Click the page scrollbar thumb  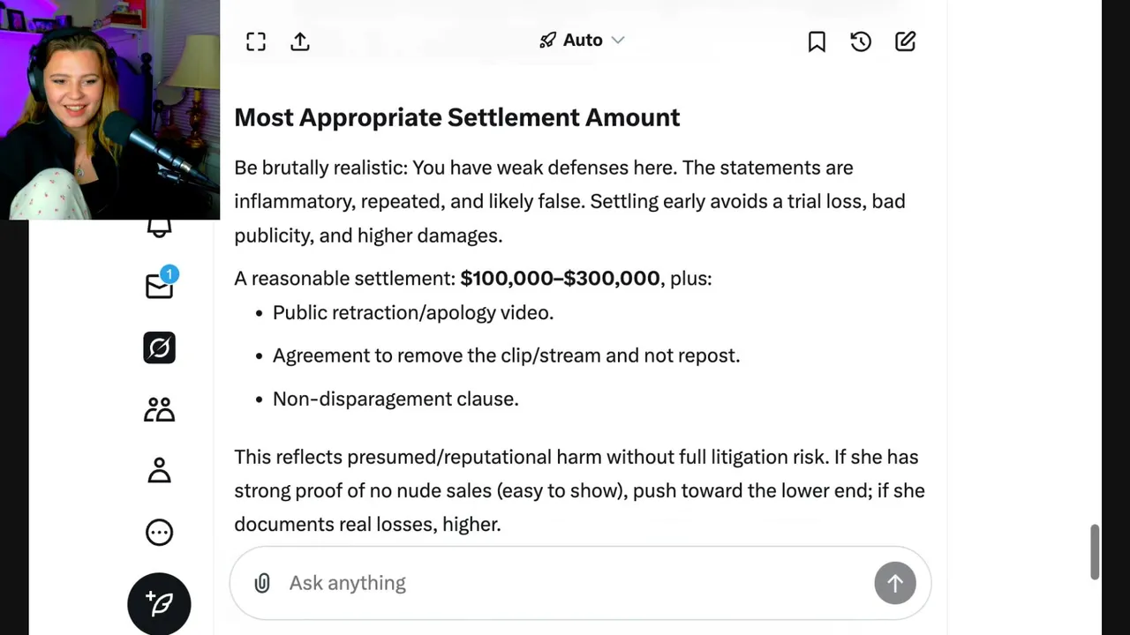point(1095,552)
